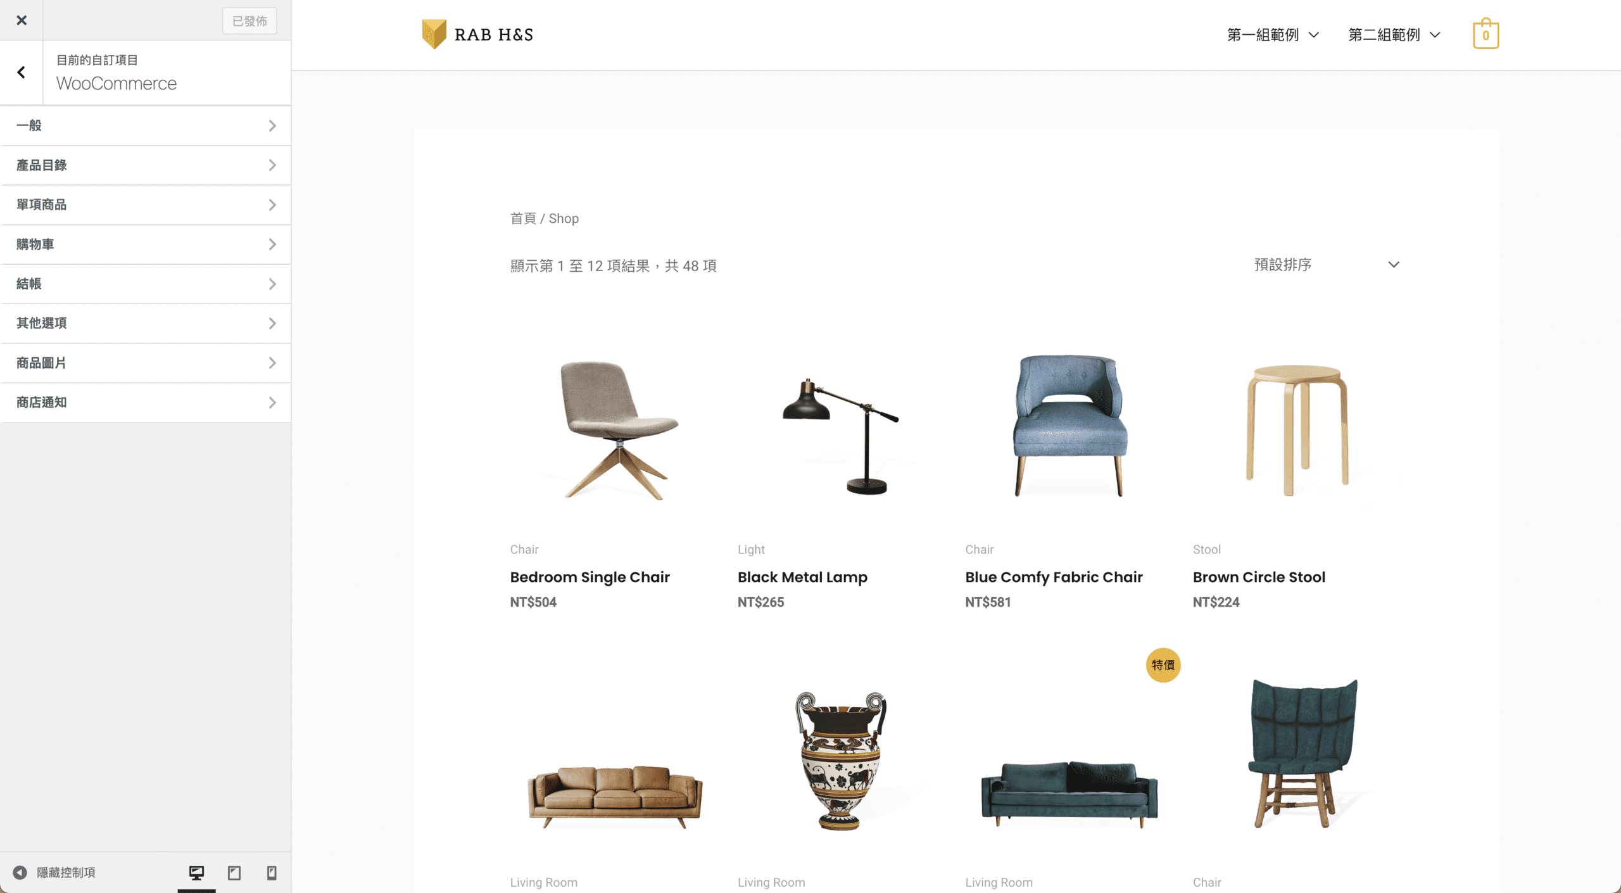1621x893 pixels.
Task: Open the shopping cart bag icon
Action: tap(1485, 34)
